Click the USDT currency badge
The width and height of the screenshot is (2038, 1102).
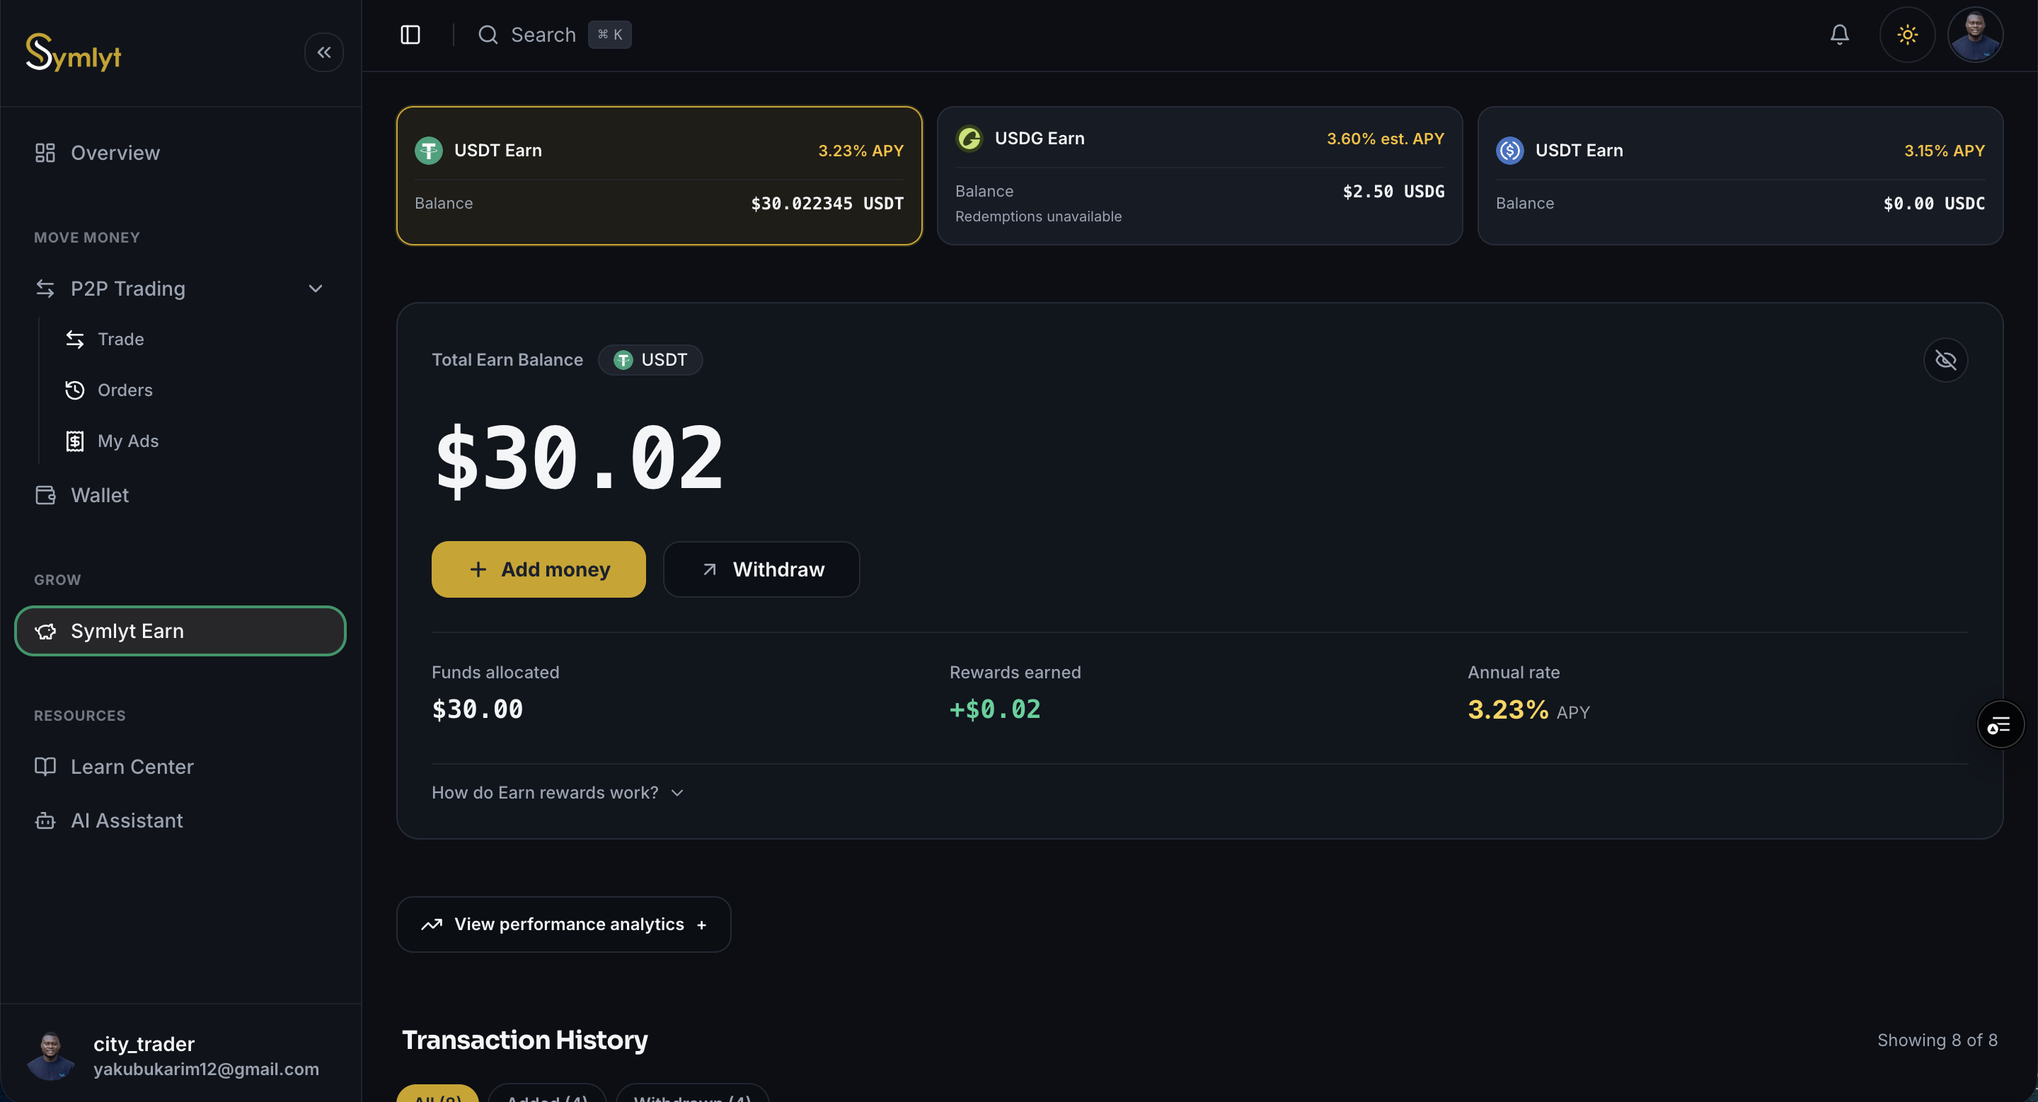(x=650, y=360)
